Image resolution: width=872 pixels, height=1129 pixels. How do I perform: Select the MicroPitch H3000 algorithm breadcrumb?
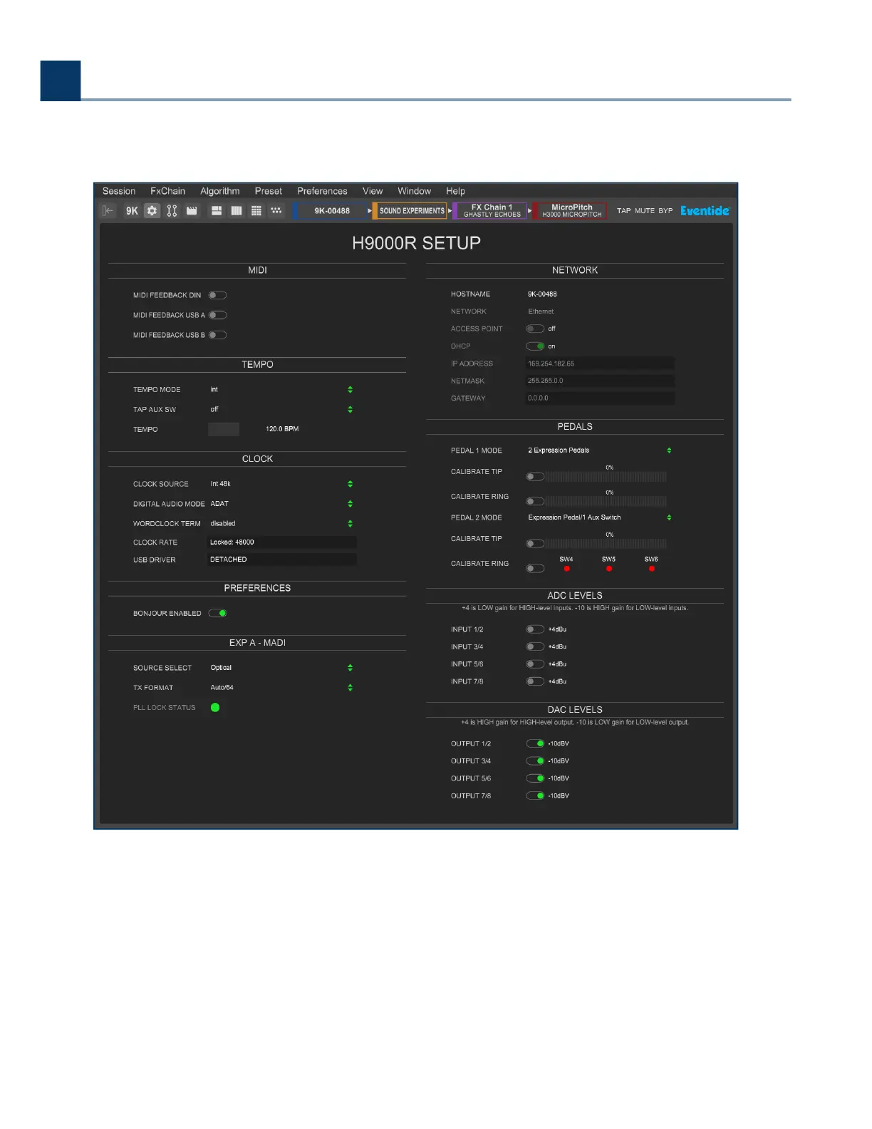point(570,211)
